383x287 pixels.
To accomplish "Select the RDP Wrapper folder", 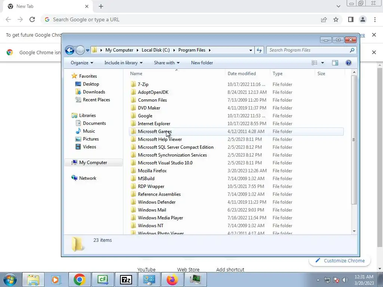I will pos(151,186).
